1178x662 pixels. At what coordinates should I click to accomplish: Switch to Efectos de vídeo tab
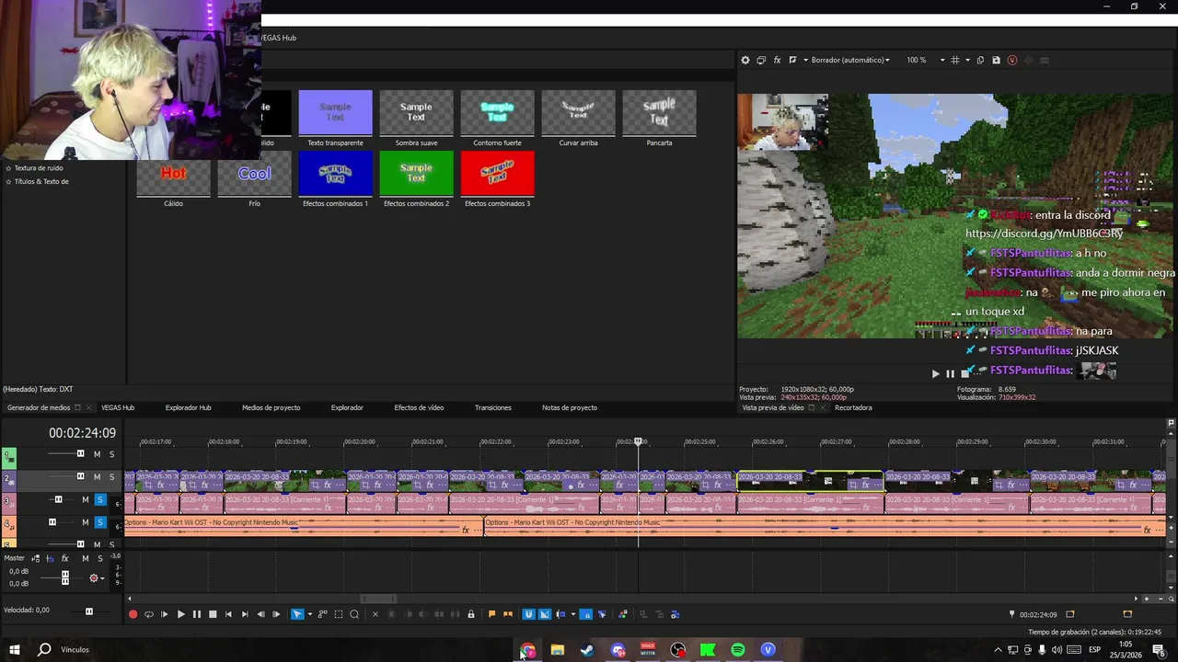419,407
